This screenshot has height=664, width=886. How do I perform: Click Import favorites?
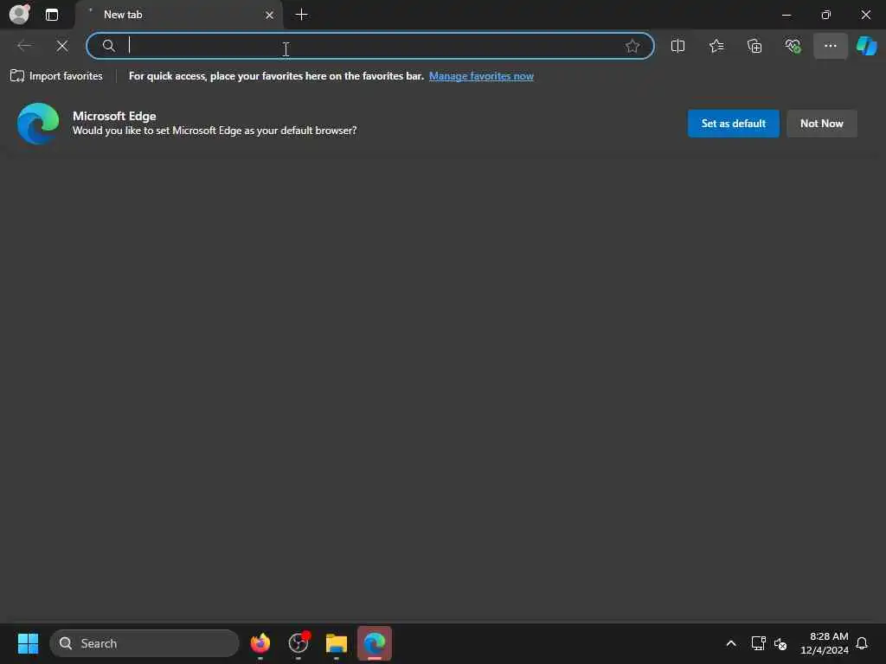56,76
